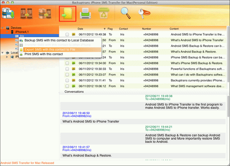This screenshot has height=166, width=230.
Task: Click the message list vertical scrollbar
Action: (228, 54)
